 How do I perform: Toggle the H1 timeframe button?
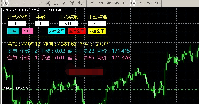click(125, 3)
